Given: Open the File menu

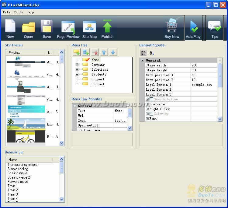Looking at the screenshot, I should [x=7, y=12].
